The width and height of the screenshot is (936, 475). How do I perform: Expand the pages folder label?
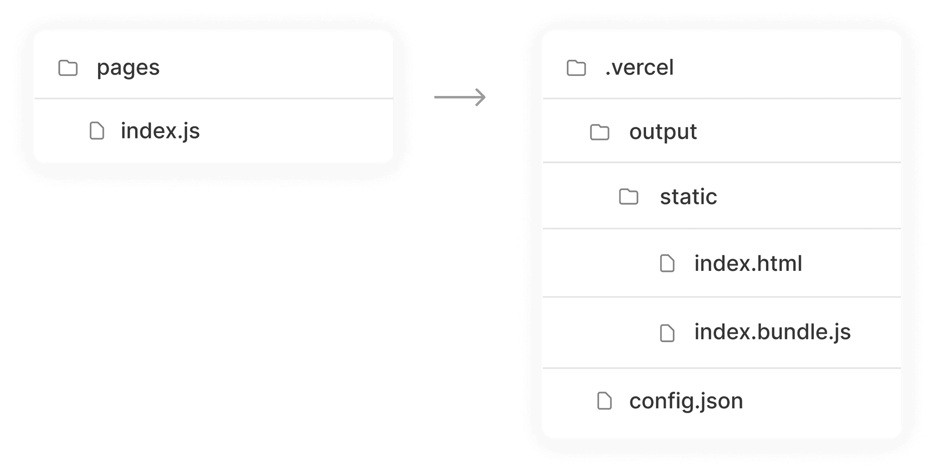pos(128,68)
